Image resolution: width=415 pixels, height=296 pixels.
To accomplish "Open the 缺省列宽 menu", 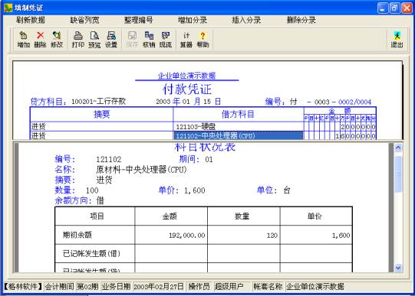I will coord(84,20).
